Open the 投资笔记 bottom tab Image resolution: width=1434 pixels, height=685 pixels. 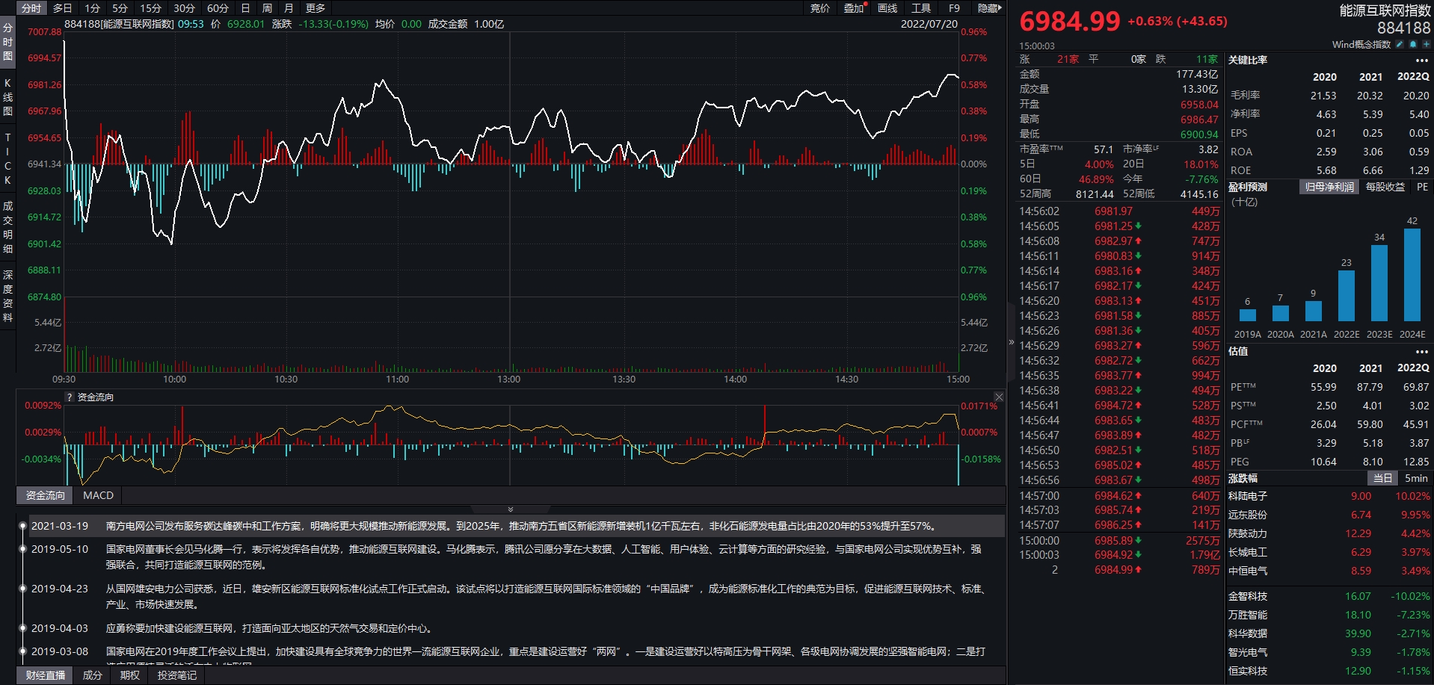pyautogui.click(x=177, y=675)
